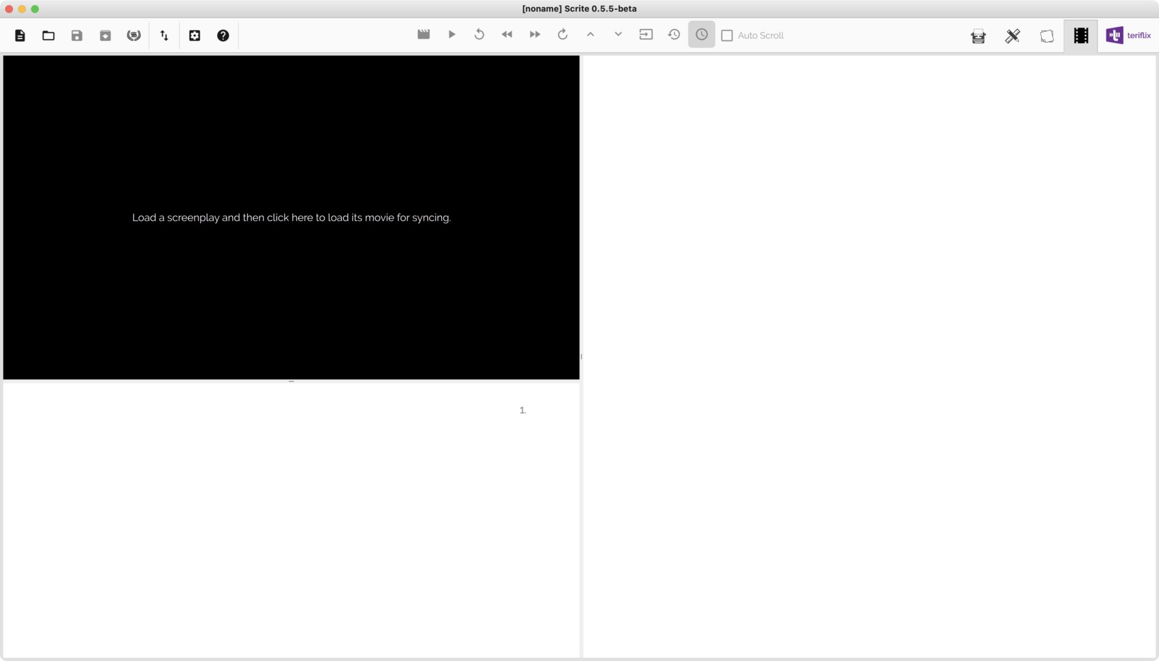Open a file via the folder icon

49,36
